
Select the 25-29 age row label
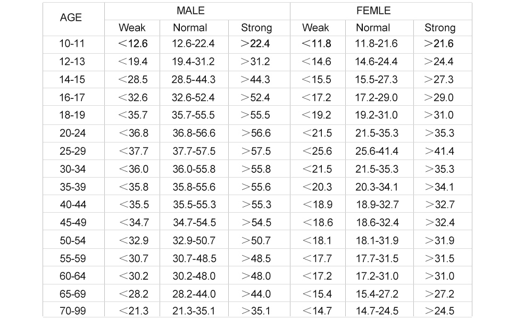tap(73, 152)
